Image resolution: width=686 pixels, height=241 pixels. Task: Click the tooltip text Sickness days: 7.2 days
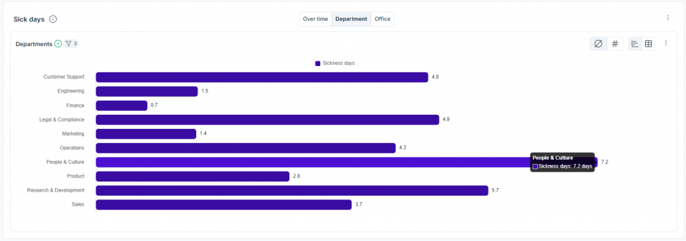click(x=565, y=166)
